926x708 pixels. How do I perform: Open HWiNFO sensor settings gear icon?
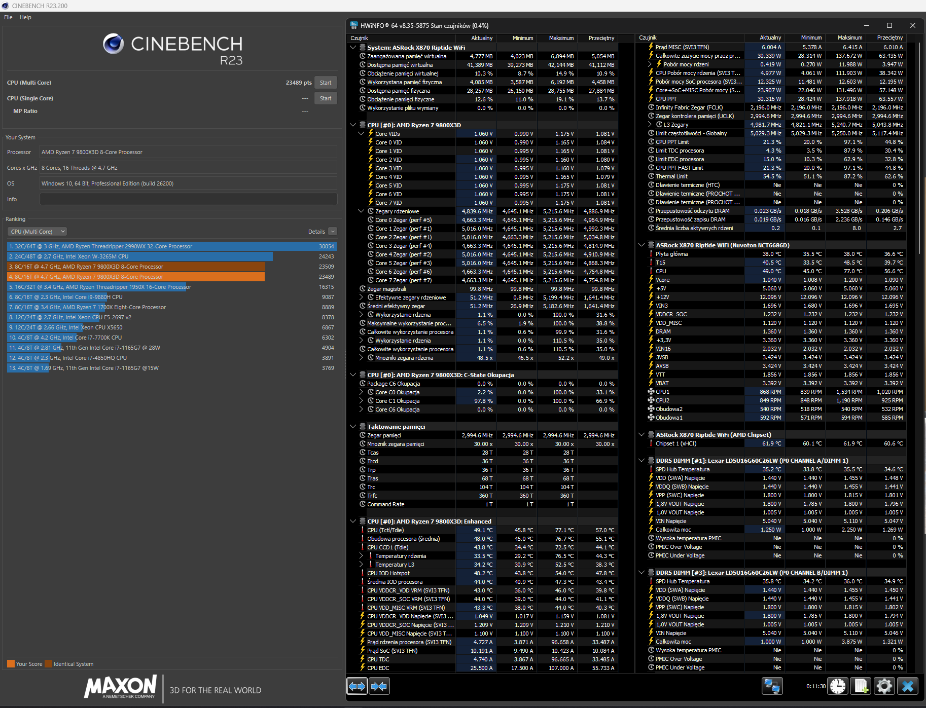point(884,686)
